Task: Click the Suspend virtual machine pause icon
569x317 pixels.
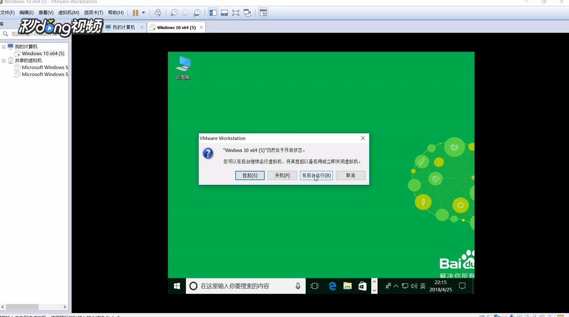Action: [x=136, y=13]
